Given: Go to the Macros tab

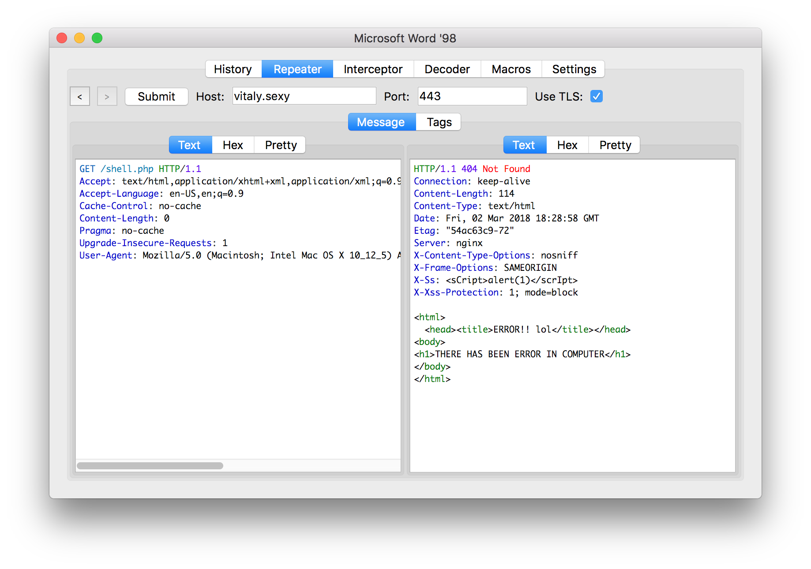Looking at the screenshot, I should point(511,69).
